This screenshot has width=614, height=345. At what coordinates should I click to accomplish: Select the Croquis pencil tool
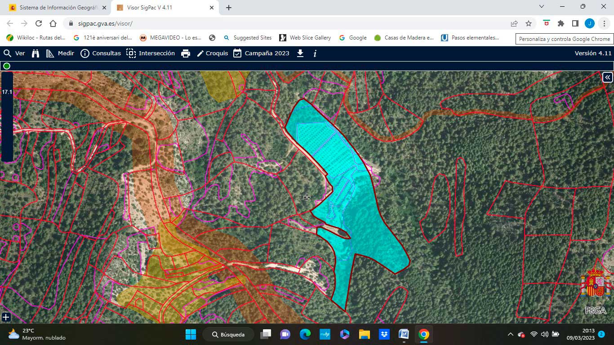tap(213, 53)
